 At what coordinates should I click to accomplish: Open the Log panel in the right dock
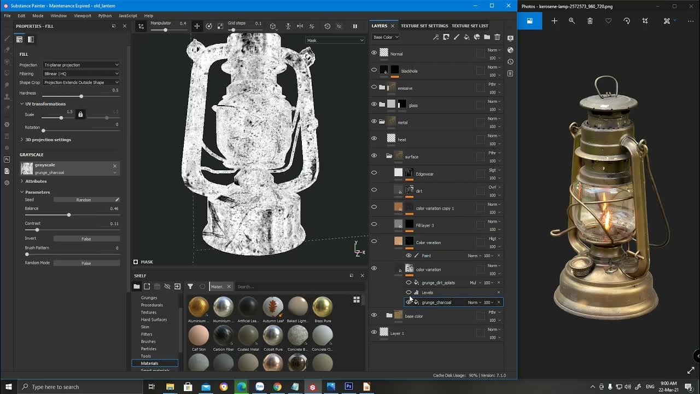click(510, 74)
